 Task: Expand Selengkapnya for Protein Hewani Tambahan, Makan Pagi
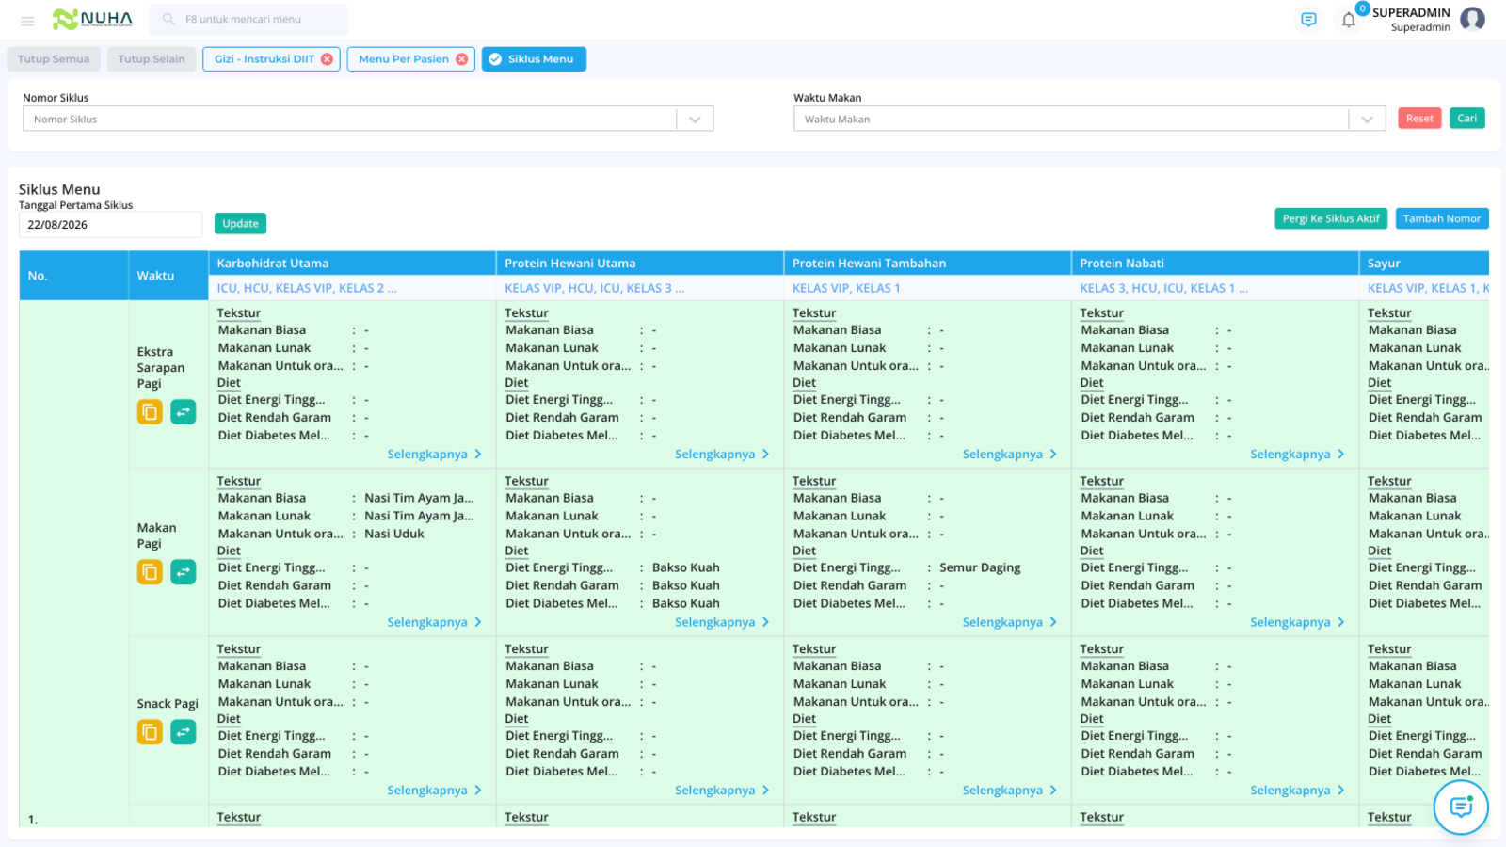[x=1010, y=622]
